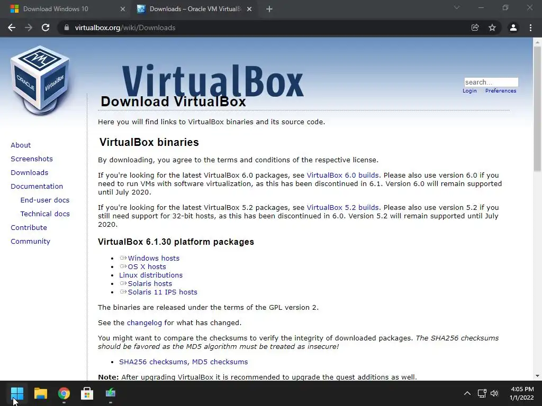Viewport: 542px width, 406px height.
Task: Open Google Chrome from the taskbar
Action: [x=64, y=393]
